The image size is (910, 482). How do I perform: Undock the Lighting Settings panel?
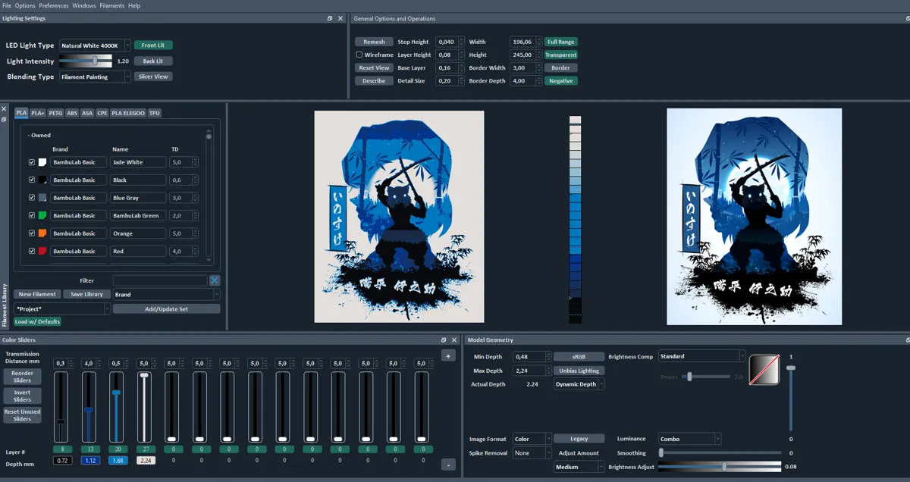click(330, 18)
